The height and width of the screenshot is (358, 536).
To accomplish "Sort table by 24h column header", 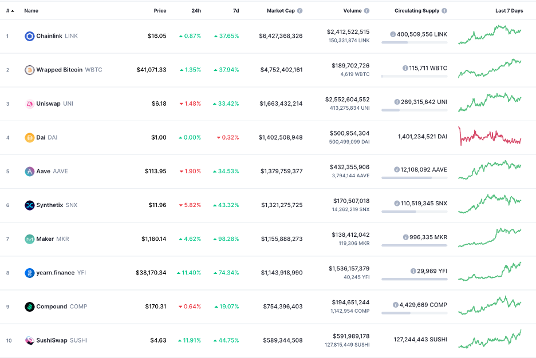I will click(196, 11).
